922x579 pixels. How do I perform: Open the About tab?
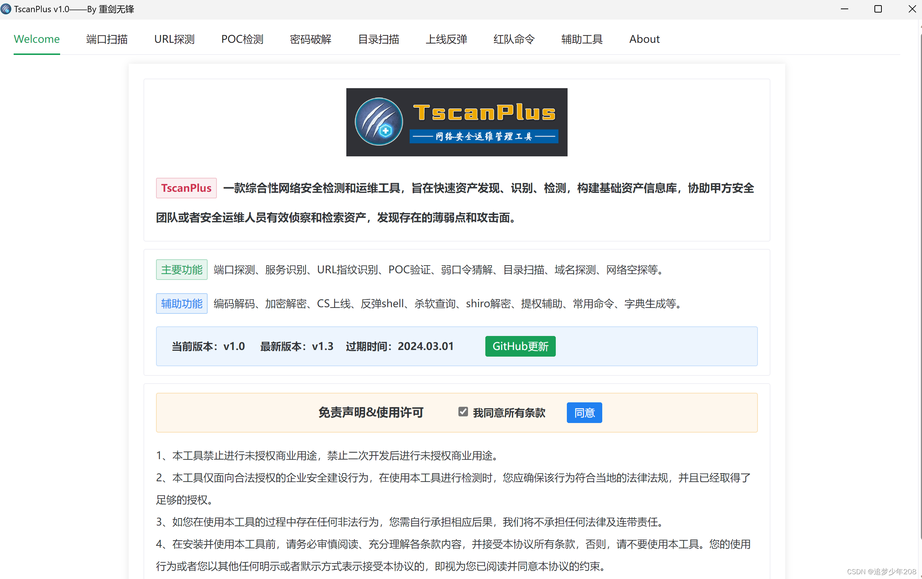(x=644, y=39)
